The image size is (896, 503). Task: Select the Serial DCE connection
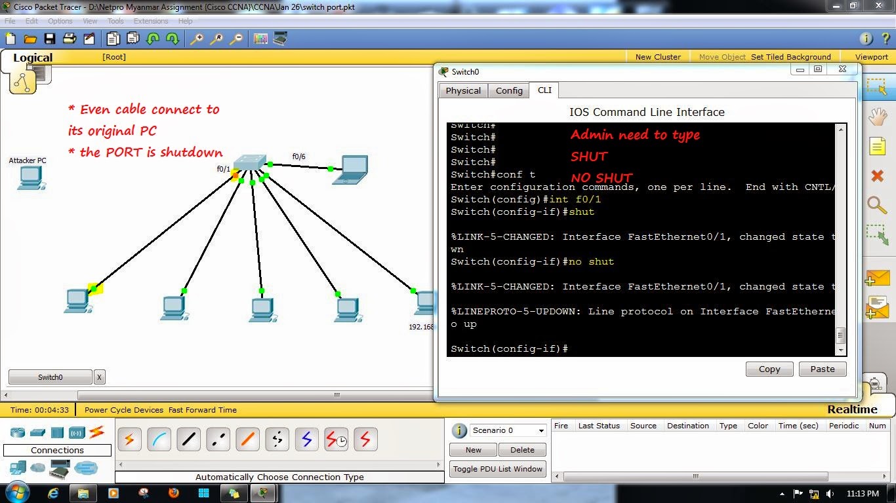click(336, 439)
